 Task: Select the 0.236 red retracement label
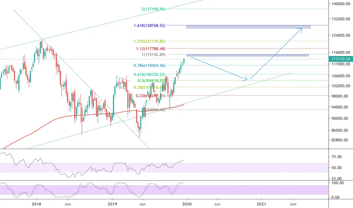click(x=151, y=96)
